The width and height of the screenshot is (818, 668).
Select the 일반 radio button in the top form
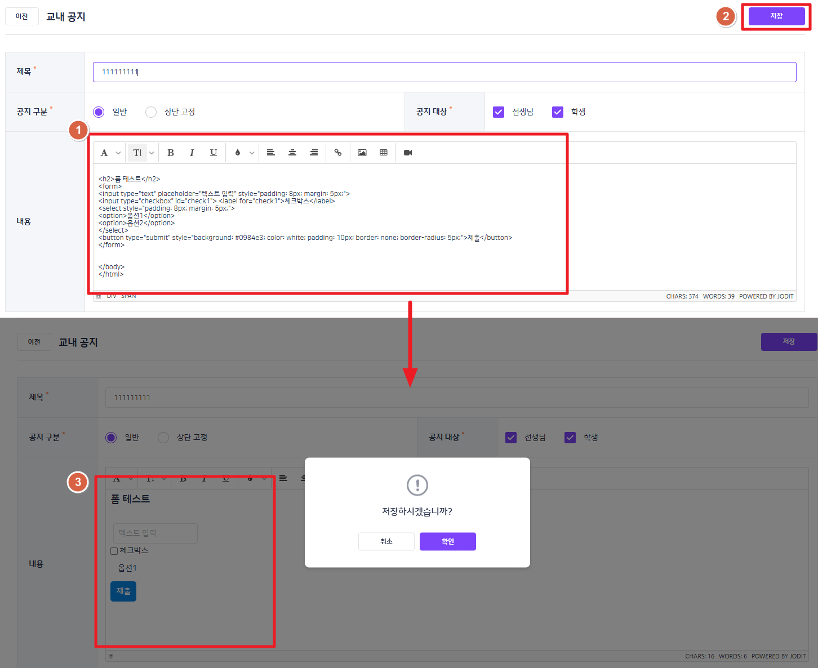point(99,112)
